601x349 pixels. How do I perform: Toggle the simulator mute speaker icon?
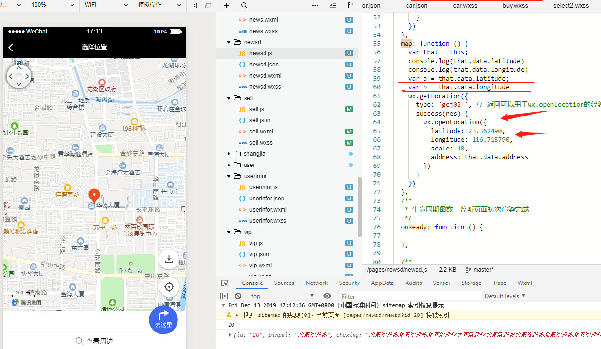[x=195, y=5]
